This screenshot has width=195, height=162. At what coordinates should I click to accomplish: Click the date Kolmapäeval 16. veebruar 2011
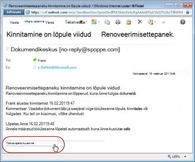pyautogui.click(x=154, y=74)
